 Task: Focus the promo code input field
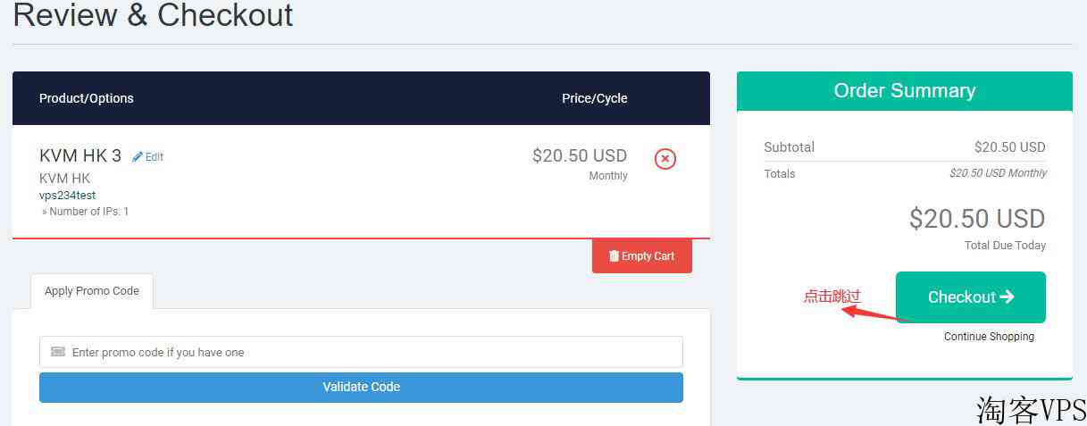pyautogui.click(x=361, y=352)
